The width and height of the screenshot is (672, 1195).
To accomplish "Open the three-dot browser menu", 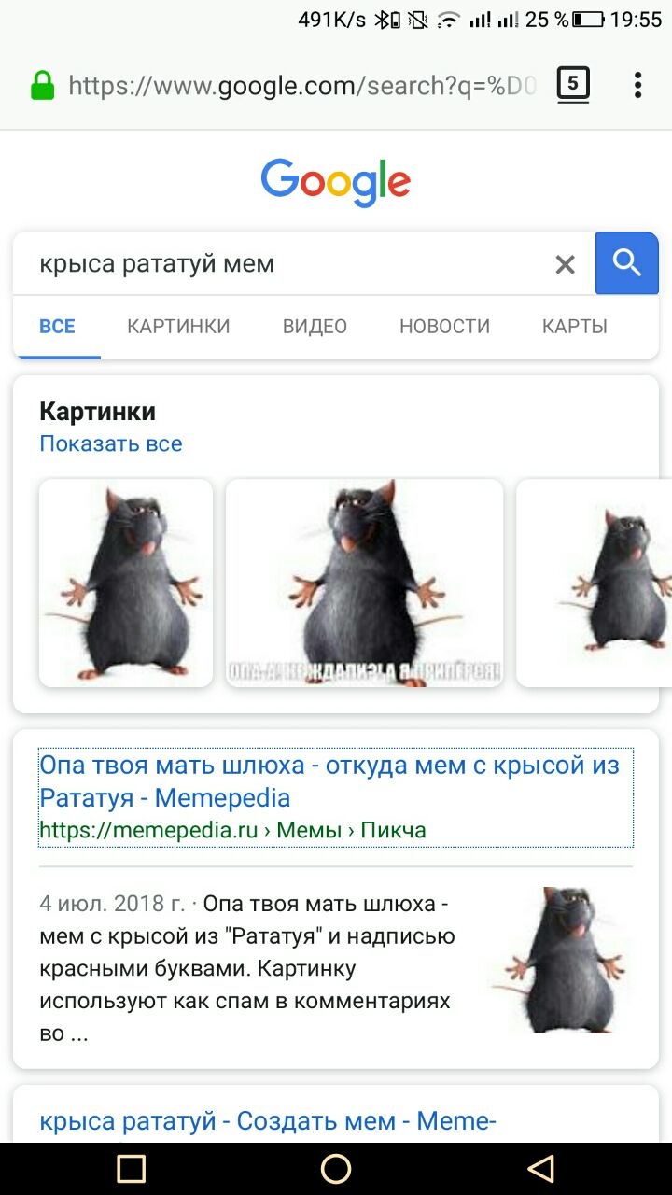I will (x=637, y=85).
